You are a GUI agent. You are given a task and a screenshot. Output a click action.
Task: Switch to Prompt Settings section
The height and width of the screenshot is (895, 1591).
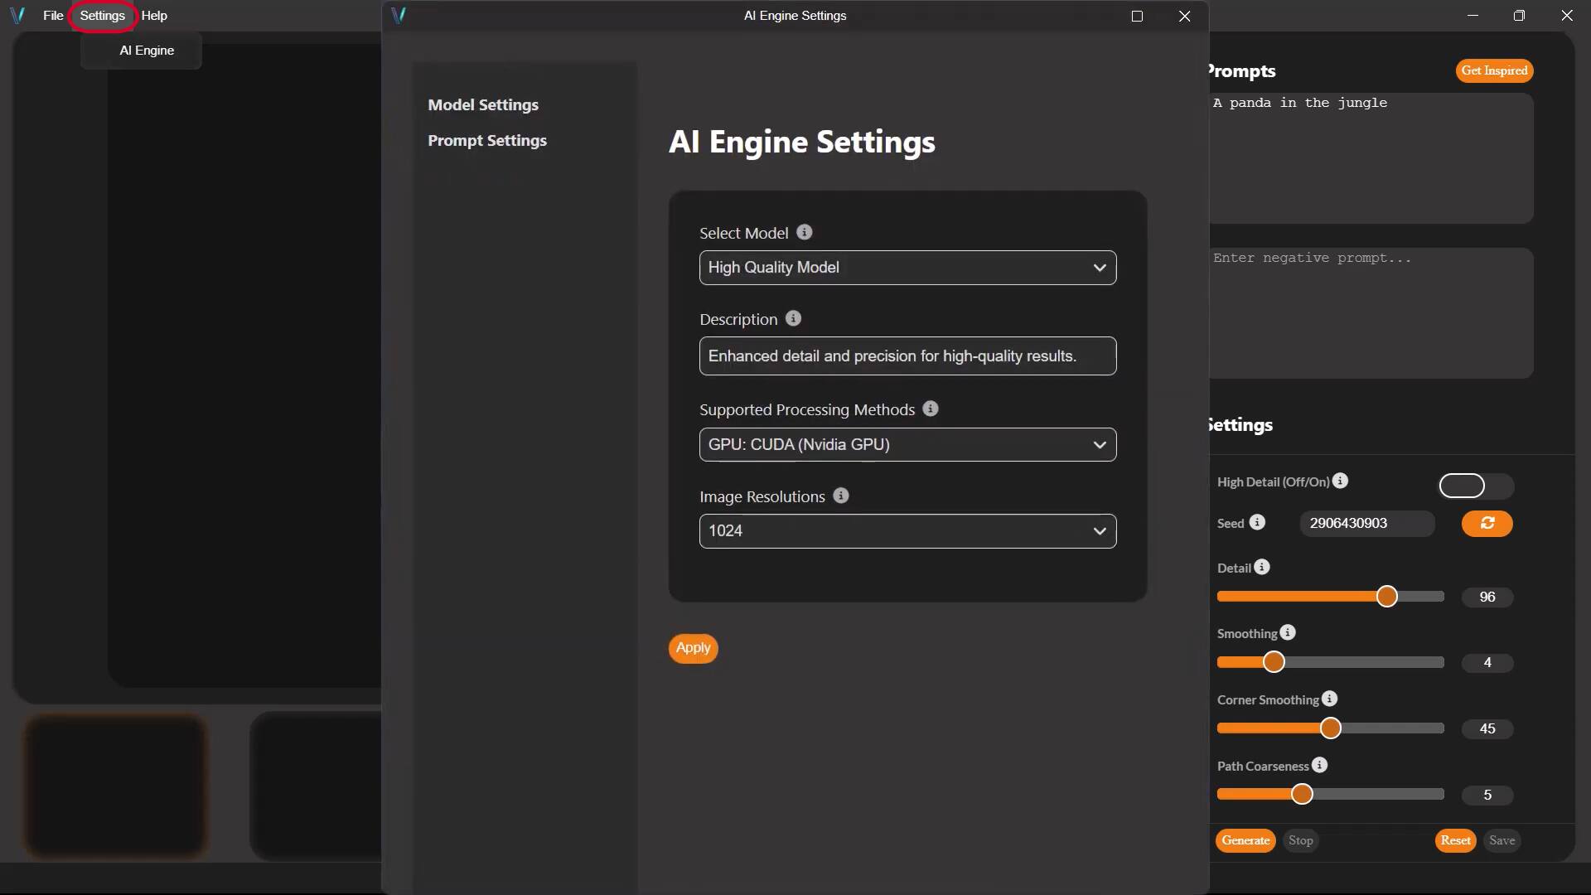pyautogui.click(x=487, y=141)
